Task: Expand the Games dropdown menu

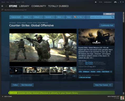Action: (x=27, y=17)
